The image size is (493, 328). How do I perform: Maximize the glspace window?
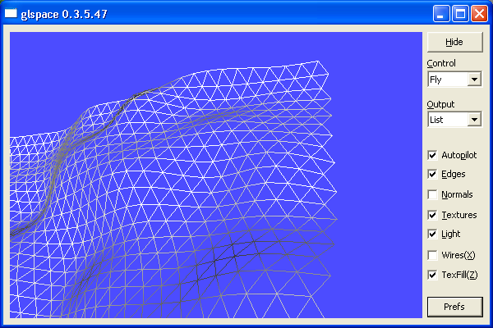[460, 14]
